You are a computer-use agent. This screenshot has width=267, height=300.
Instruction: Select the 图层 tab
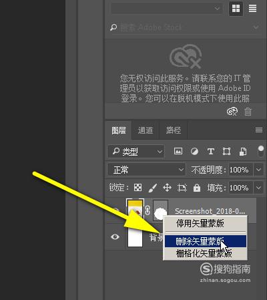tap(119, 130)
